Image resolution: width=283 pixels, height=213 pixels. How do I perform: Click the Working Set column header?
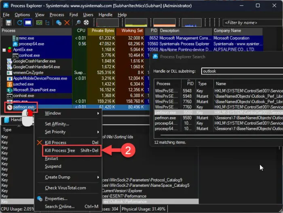[x=132, y=31]
